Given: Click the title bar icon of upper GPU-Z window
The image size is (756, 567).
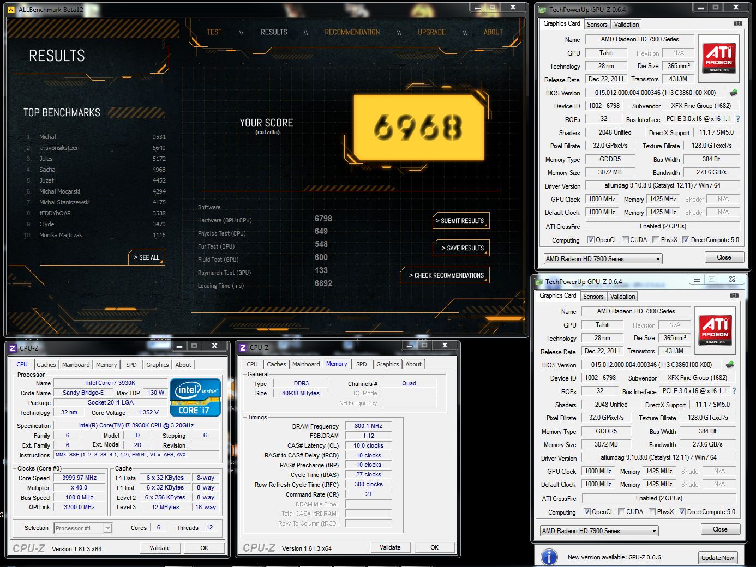Looking at the screenshot, I should coord(542,9).
